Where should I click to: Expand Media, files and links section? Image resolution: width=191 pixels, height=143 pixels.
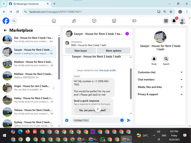(160, 87)
